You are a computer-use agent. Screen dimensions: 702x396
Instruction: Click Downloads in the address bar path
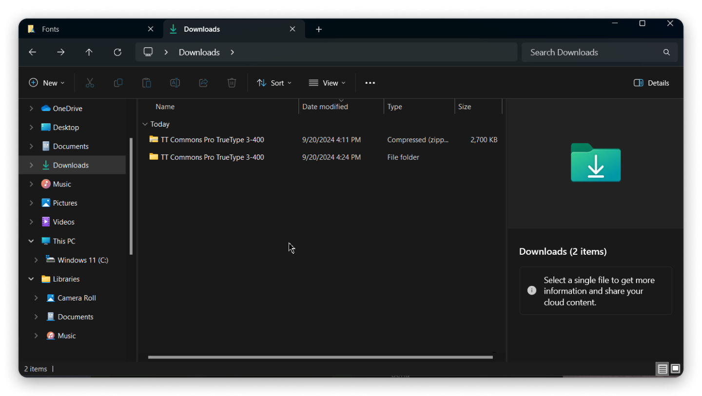(199, 52)
